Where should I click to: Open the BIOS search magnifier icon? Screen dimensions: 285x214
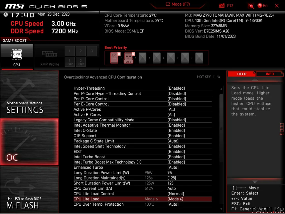pos(250,6)
